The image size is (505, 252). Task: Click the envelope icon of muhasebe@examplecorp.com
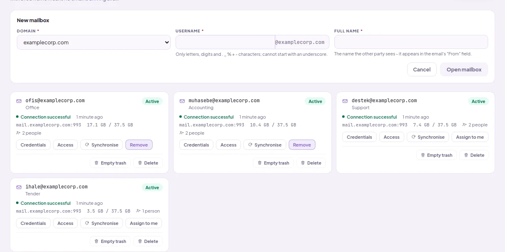(x=182, y=101)
